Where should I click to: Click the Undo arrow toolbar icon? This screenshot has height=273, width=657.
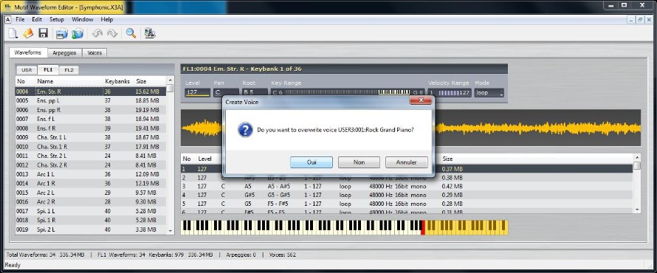pyautogui.click(x=97, y=33)
